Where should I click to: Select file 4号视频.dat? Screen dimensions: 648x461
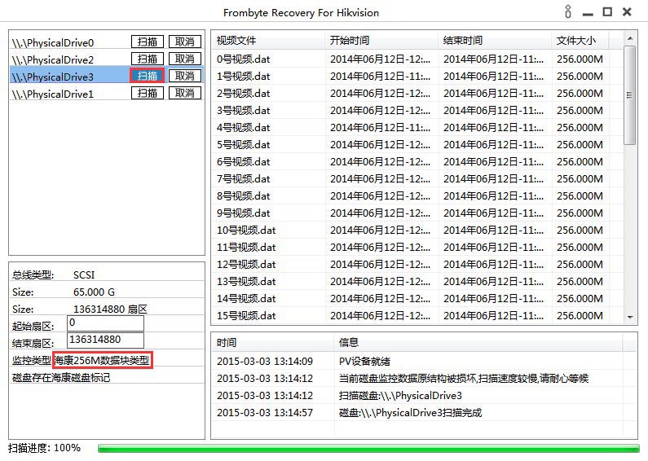tap(244, 128)
